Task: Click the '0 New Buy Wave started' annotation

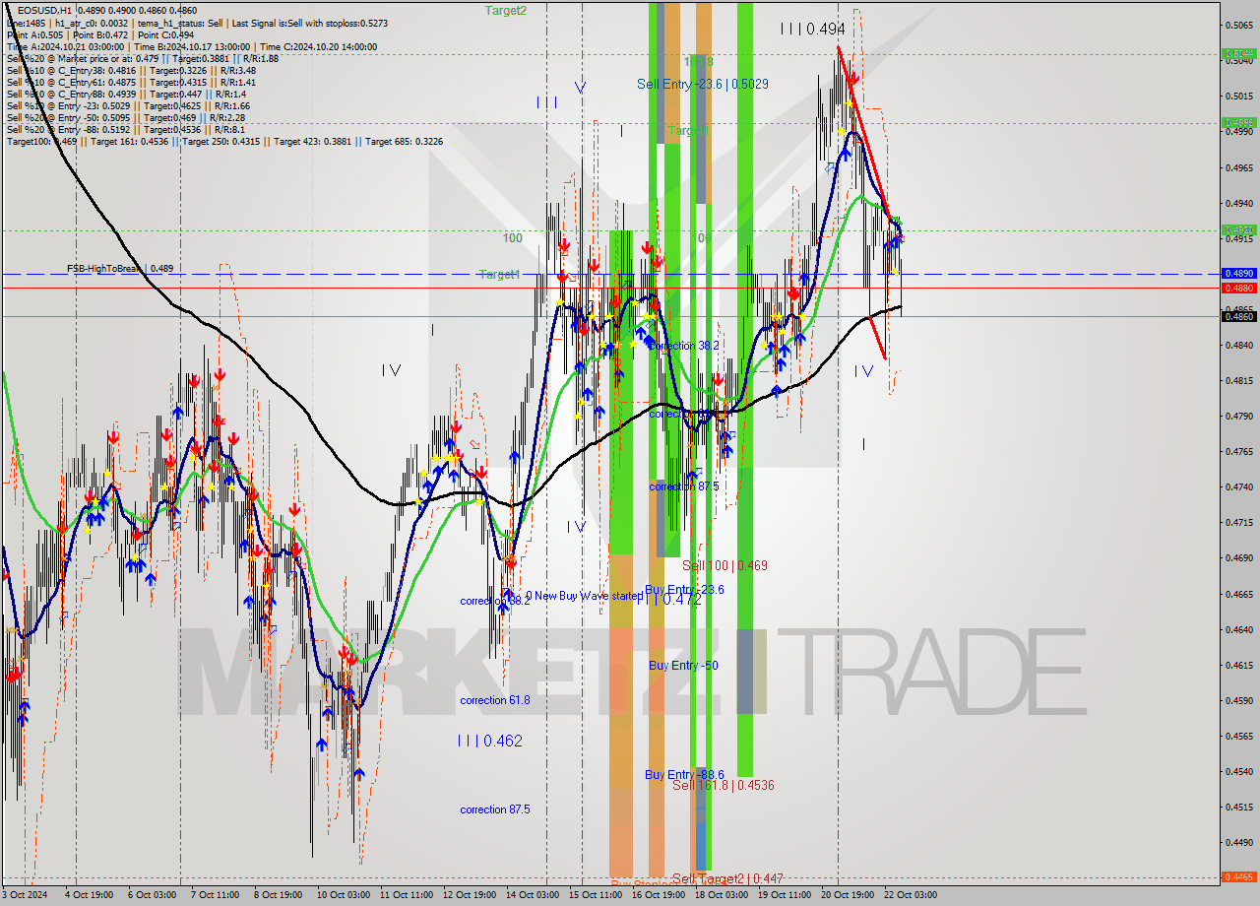Action: [583, 596]
